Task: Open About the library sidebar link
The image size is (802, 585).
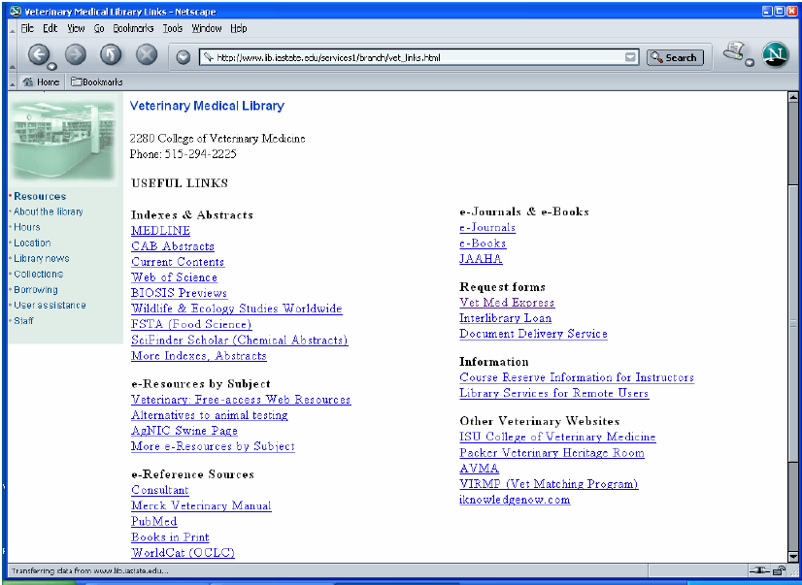Action: [x=49, y=211]
